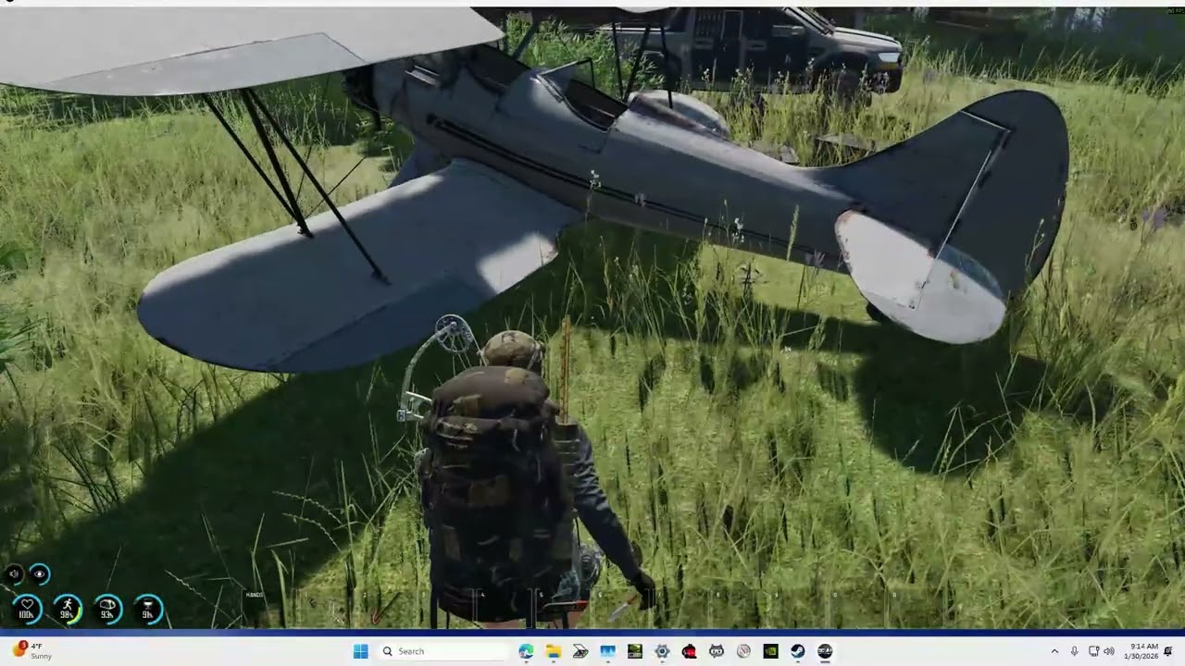Click the food hunger gauge at 93%
1185x666 pixels.
click(x=107, y=610)
